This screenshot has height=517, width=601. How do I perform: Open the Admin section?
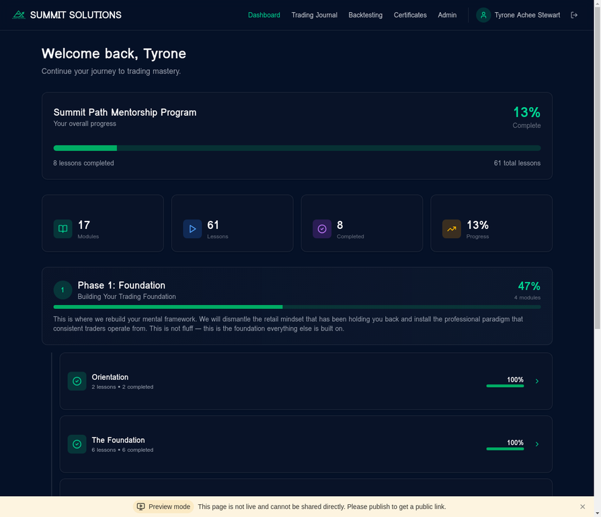point(447,14)
